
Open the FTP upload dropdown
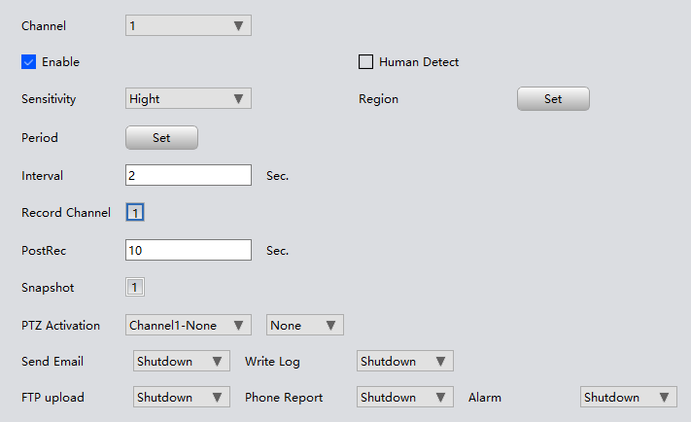[x=181, y=398]
